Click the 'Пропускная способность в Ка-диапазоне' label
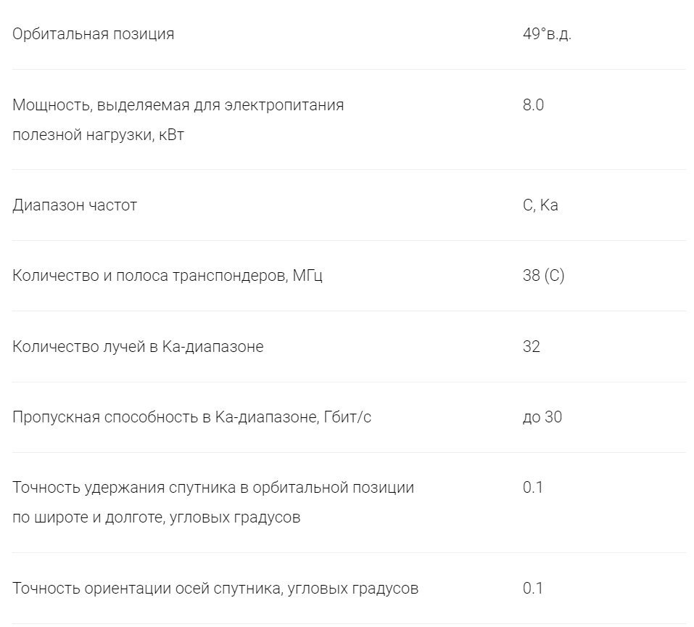694x627 pixels. coord(163,417)
